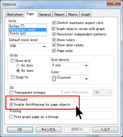Disable AntiAliasing for page objects
123x137 pixels.
[x=11, y=105]
